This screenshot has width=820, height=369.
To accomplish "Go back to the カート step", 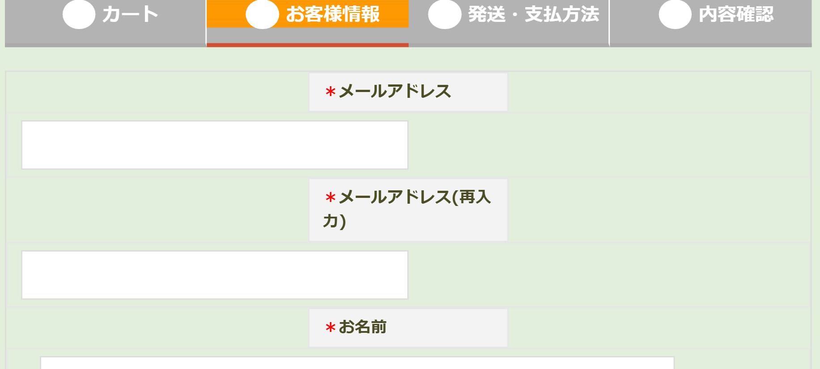I will point(106,21).
